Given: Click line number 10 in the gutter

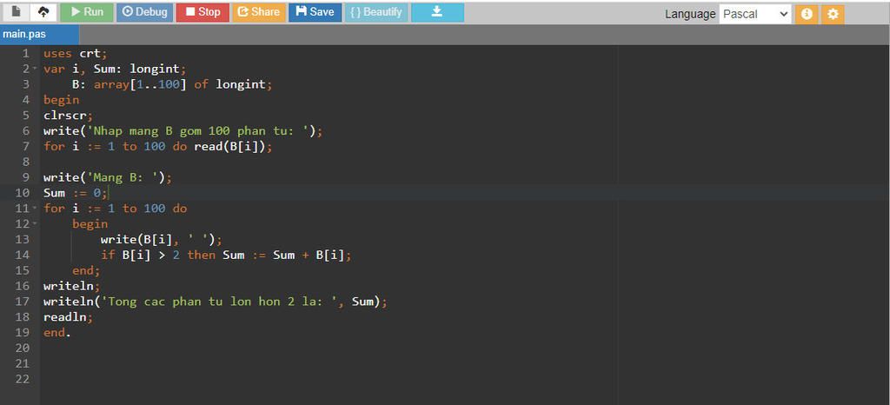Looking at the screenshot, I should coord(22,193).
